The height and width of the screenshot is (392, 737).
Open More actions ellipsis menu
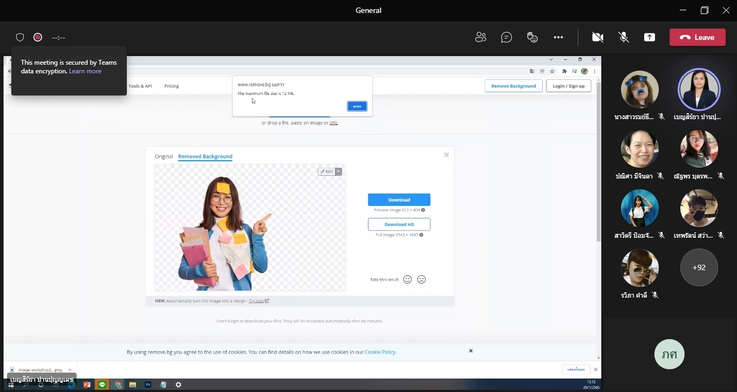point(558,37)
